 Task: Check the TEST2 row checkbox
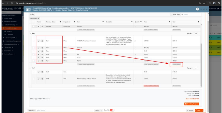[x=34, y=58]
